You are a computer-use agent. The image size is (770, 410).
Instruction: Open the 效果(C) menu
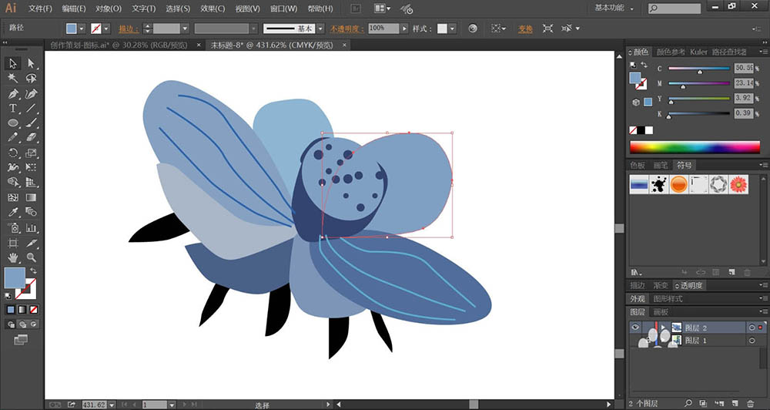pos(213,8)
